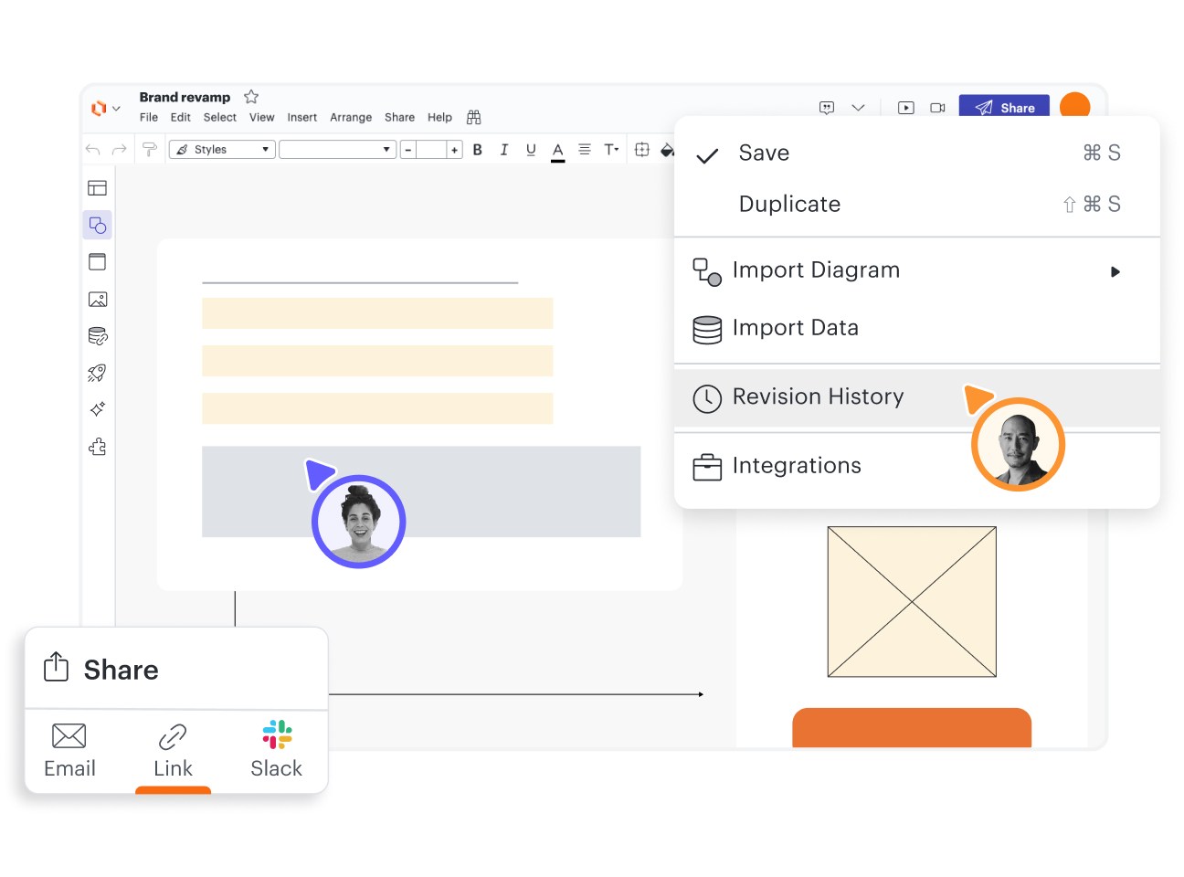
Task: Open the text color picker
Action: click(558, 151)
